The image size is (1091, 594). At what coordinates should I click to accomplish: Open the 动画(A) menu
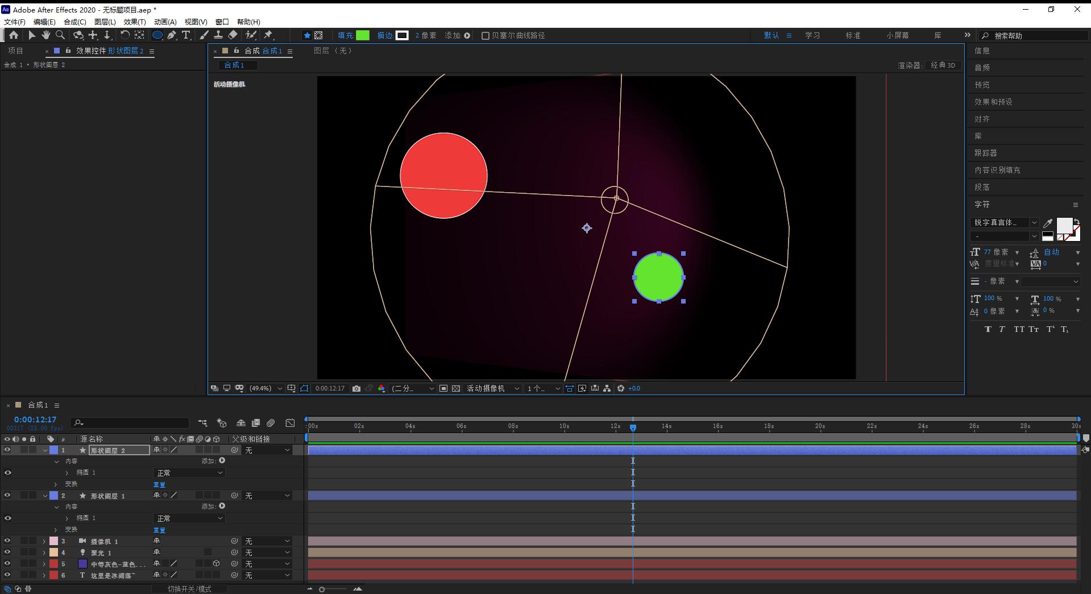(x=165, y=22)
